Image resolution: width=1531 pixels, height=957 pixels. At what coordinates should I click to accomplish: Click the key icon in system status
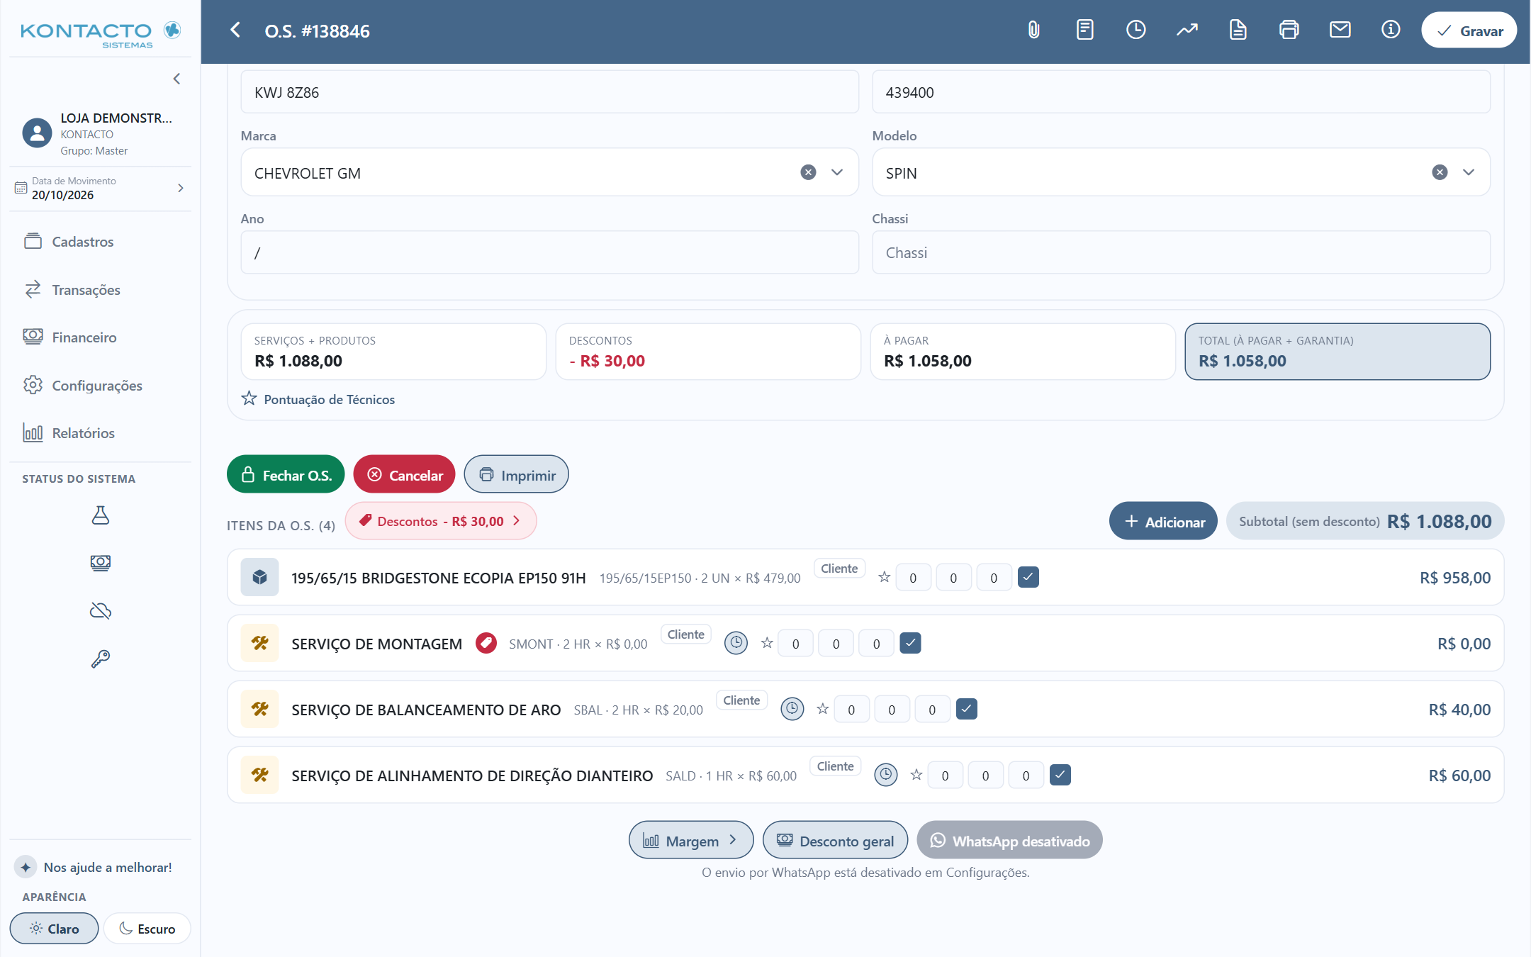tap(101, 659)
